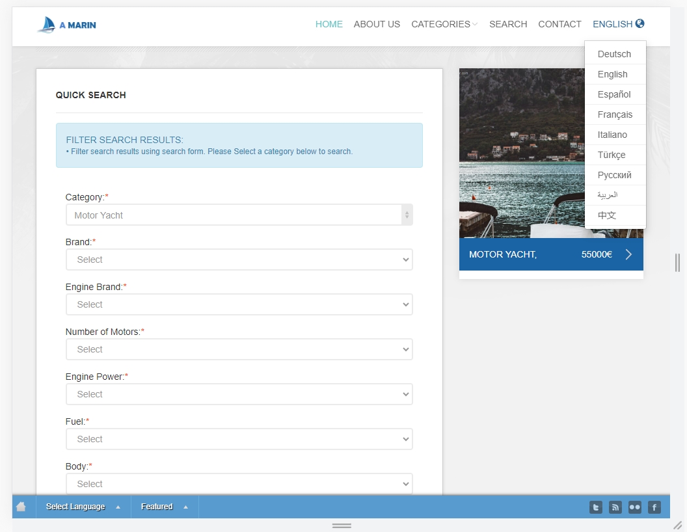
Task: Expand the Categories menu
Action: click(444, 24)
